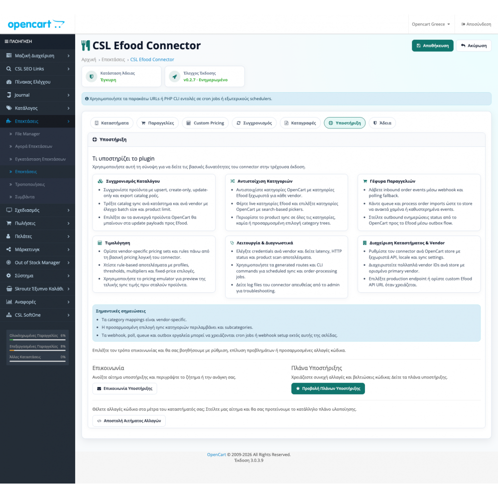Switch to the Καταστήματα tab
Viewport: 498px width, 498px height.
112,123
